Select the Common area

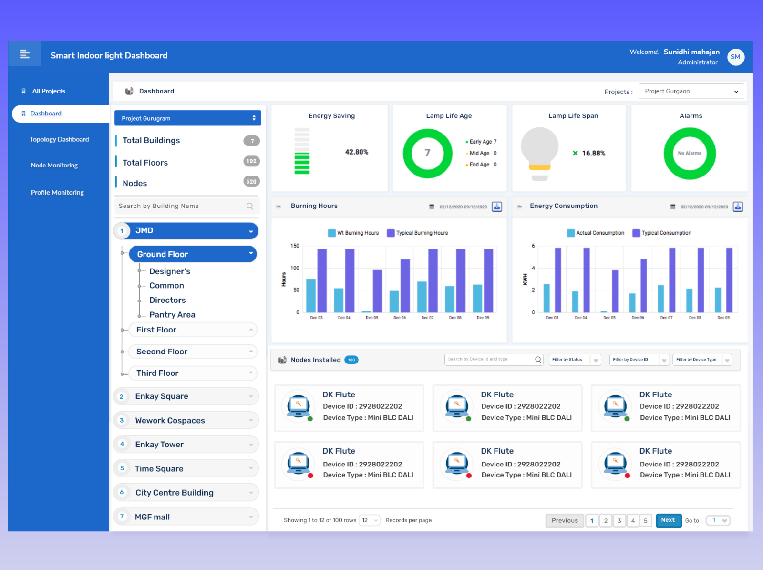coord(166,285)
